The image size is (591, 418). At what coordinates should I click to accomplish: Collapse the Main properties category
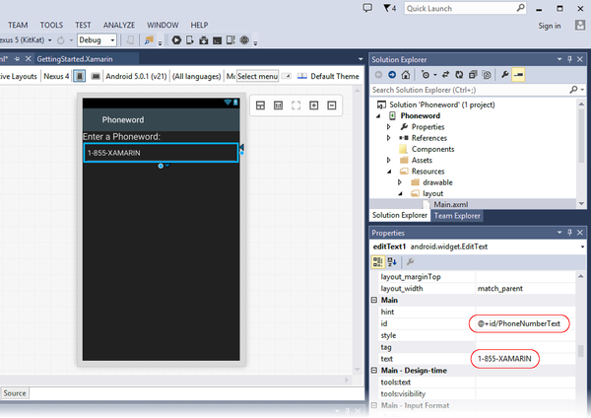point(374,301)
